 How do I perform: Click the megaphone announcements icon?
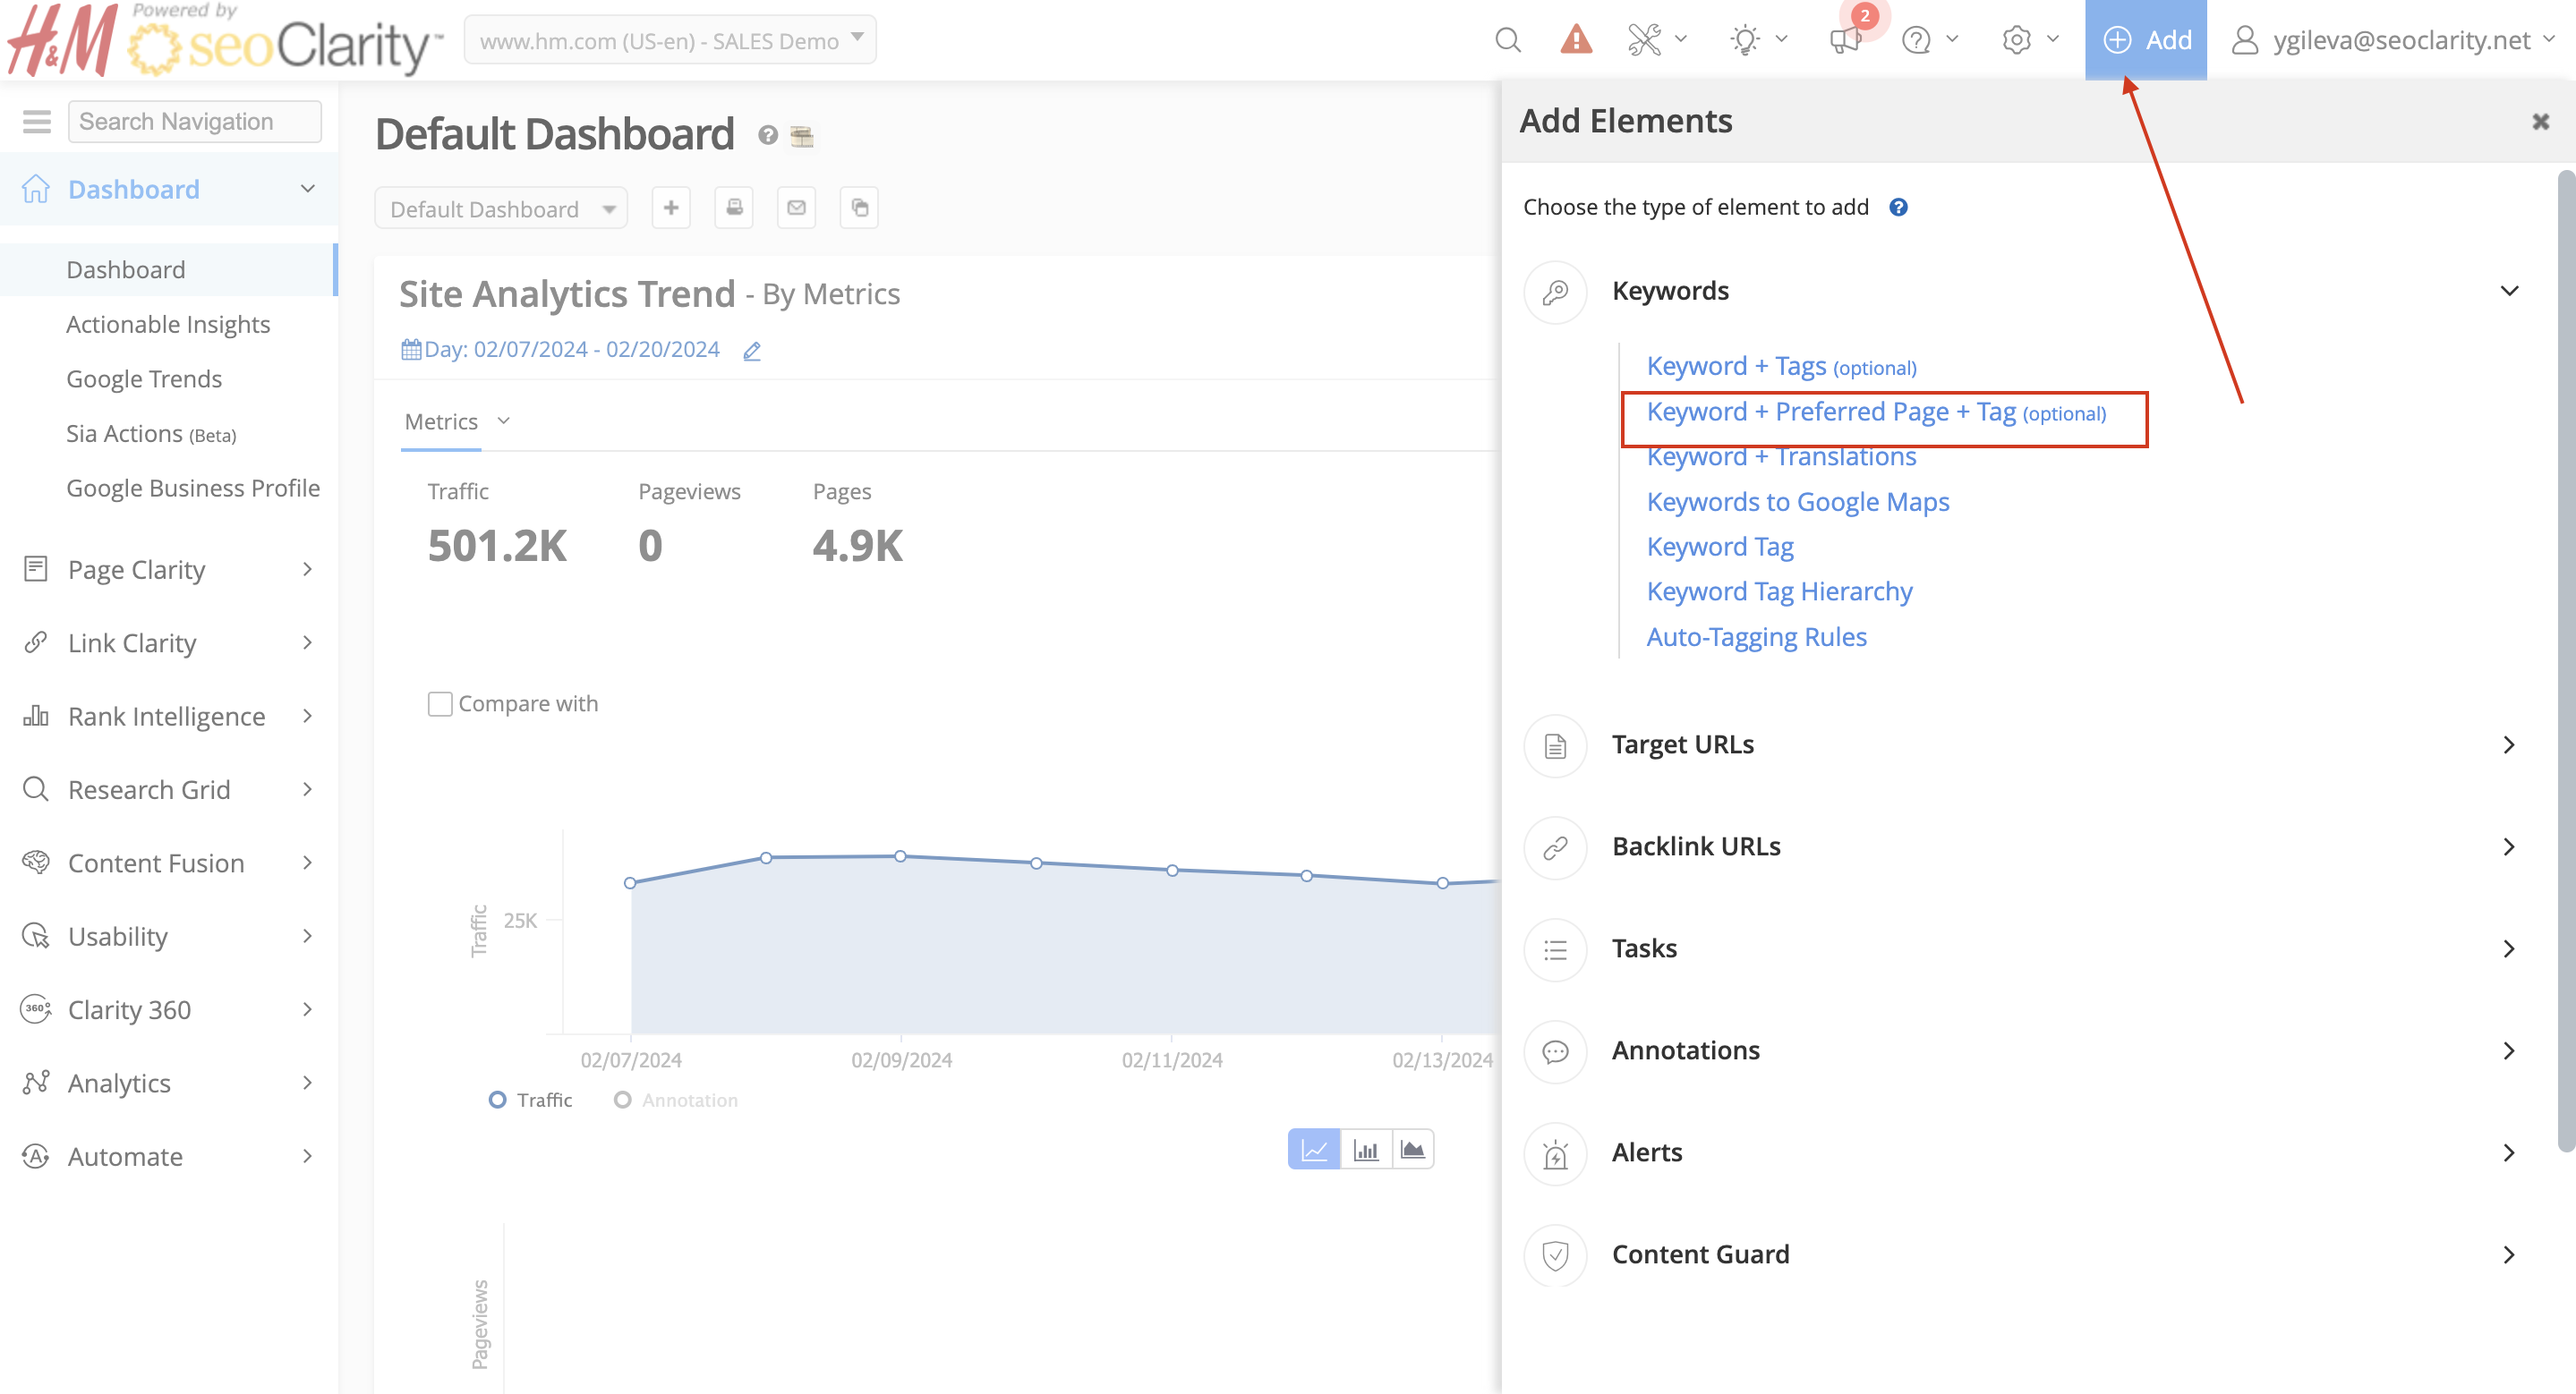(x=1844, y=40)
